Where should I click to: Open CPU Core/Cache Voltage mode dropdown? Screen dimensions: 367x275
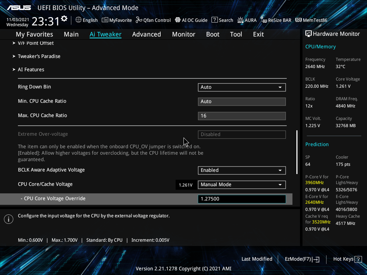click(x=242, y=184)
